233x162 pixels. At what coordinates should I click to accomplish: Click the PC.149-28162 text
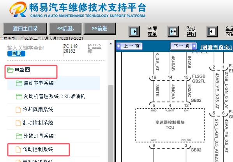71,49
